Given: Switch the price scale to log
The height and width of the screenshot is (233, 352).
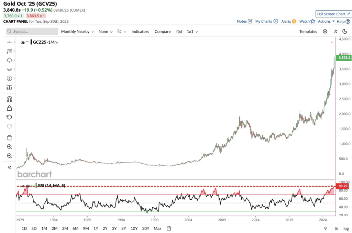Looking at the screenshot, I should 345,228.
